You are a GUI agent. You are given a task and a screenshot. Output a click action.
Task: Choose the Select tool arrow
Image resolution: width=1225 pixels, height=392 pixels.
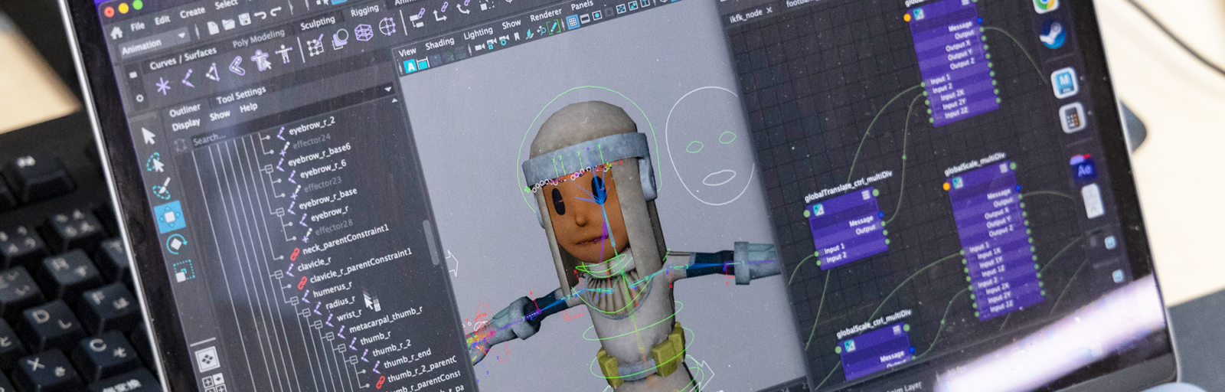(149, 136)
